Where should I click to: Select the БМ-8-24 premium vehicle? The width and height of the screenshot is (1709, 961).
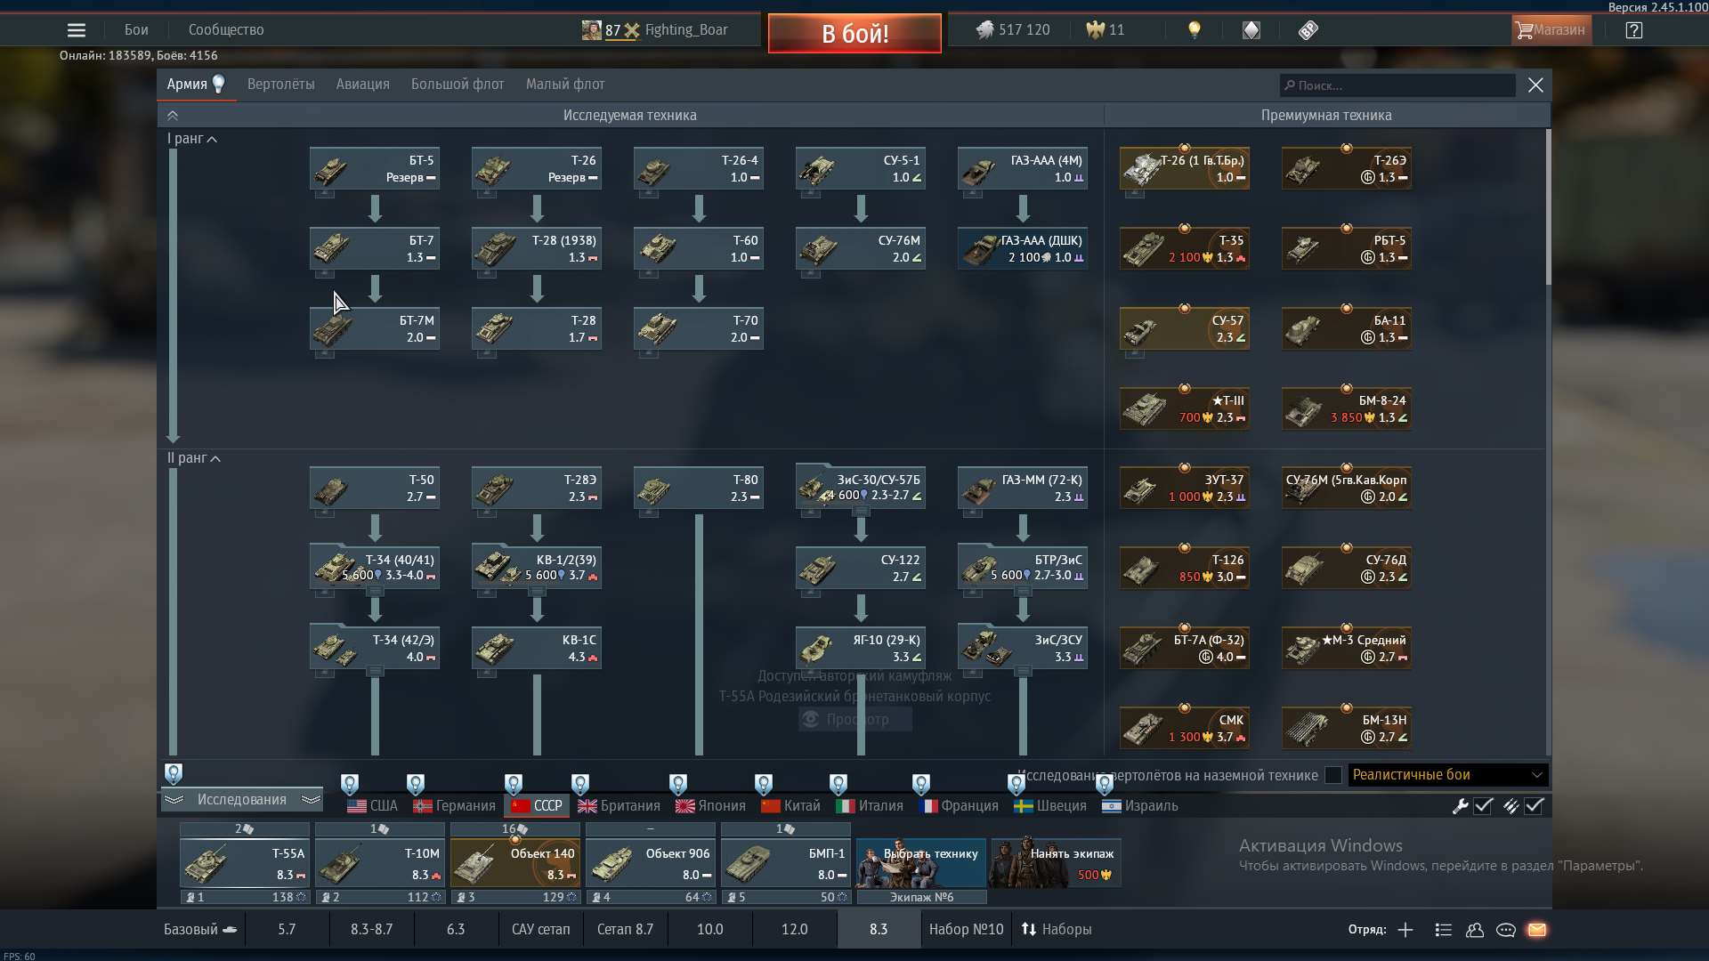[x=1347, y=408]
